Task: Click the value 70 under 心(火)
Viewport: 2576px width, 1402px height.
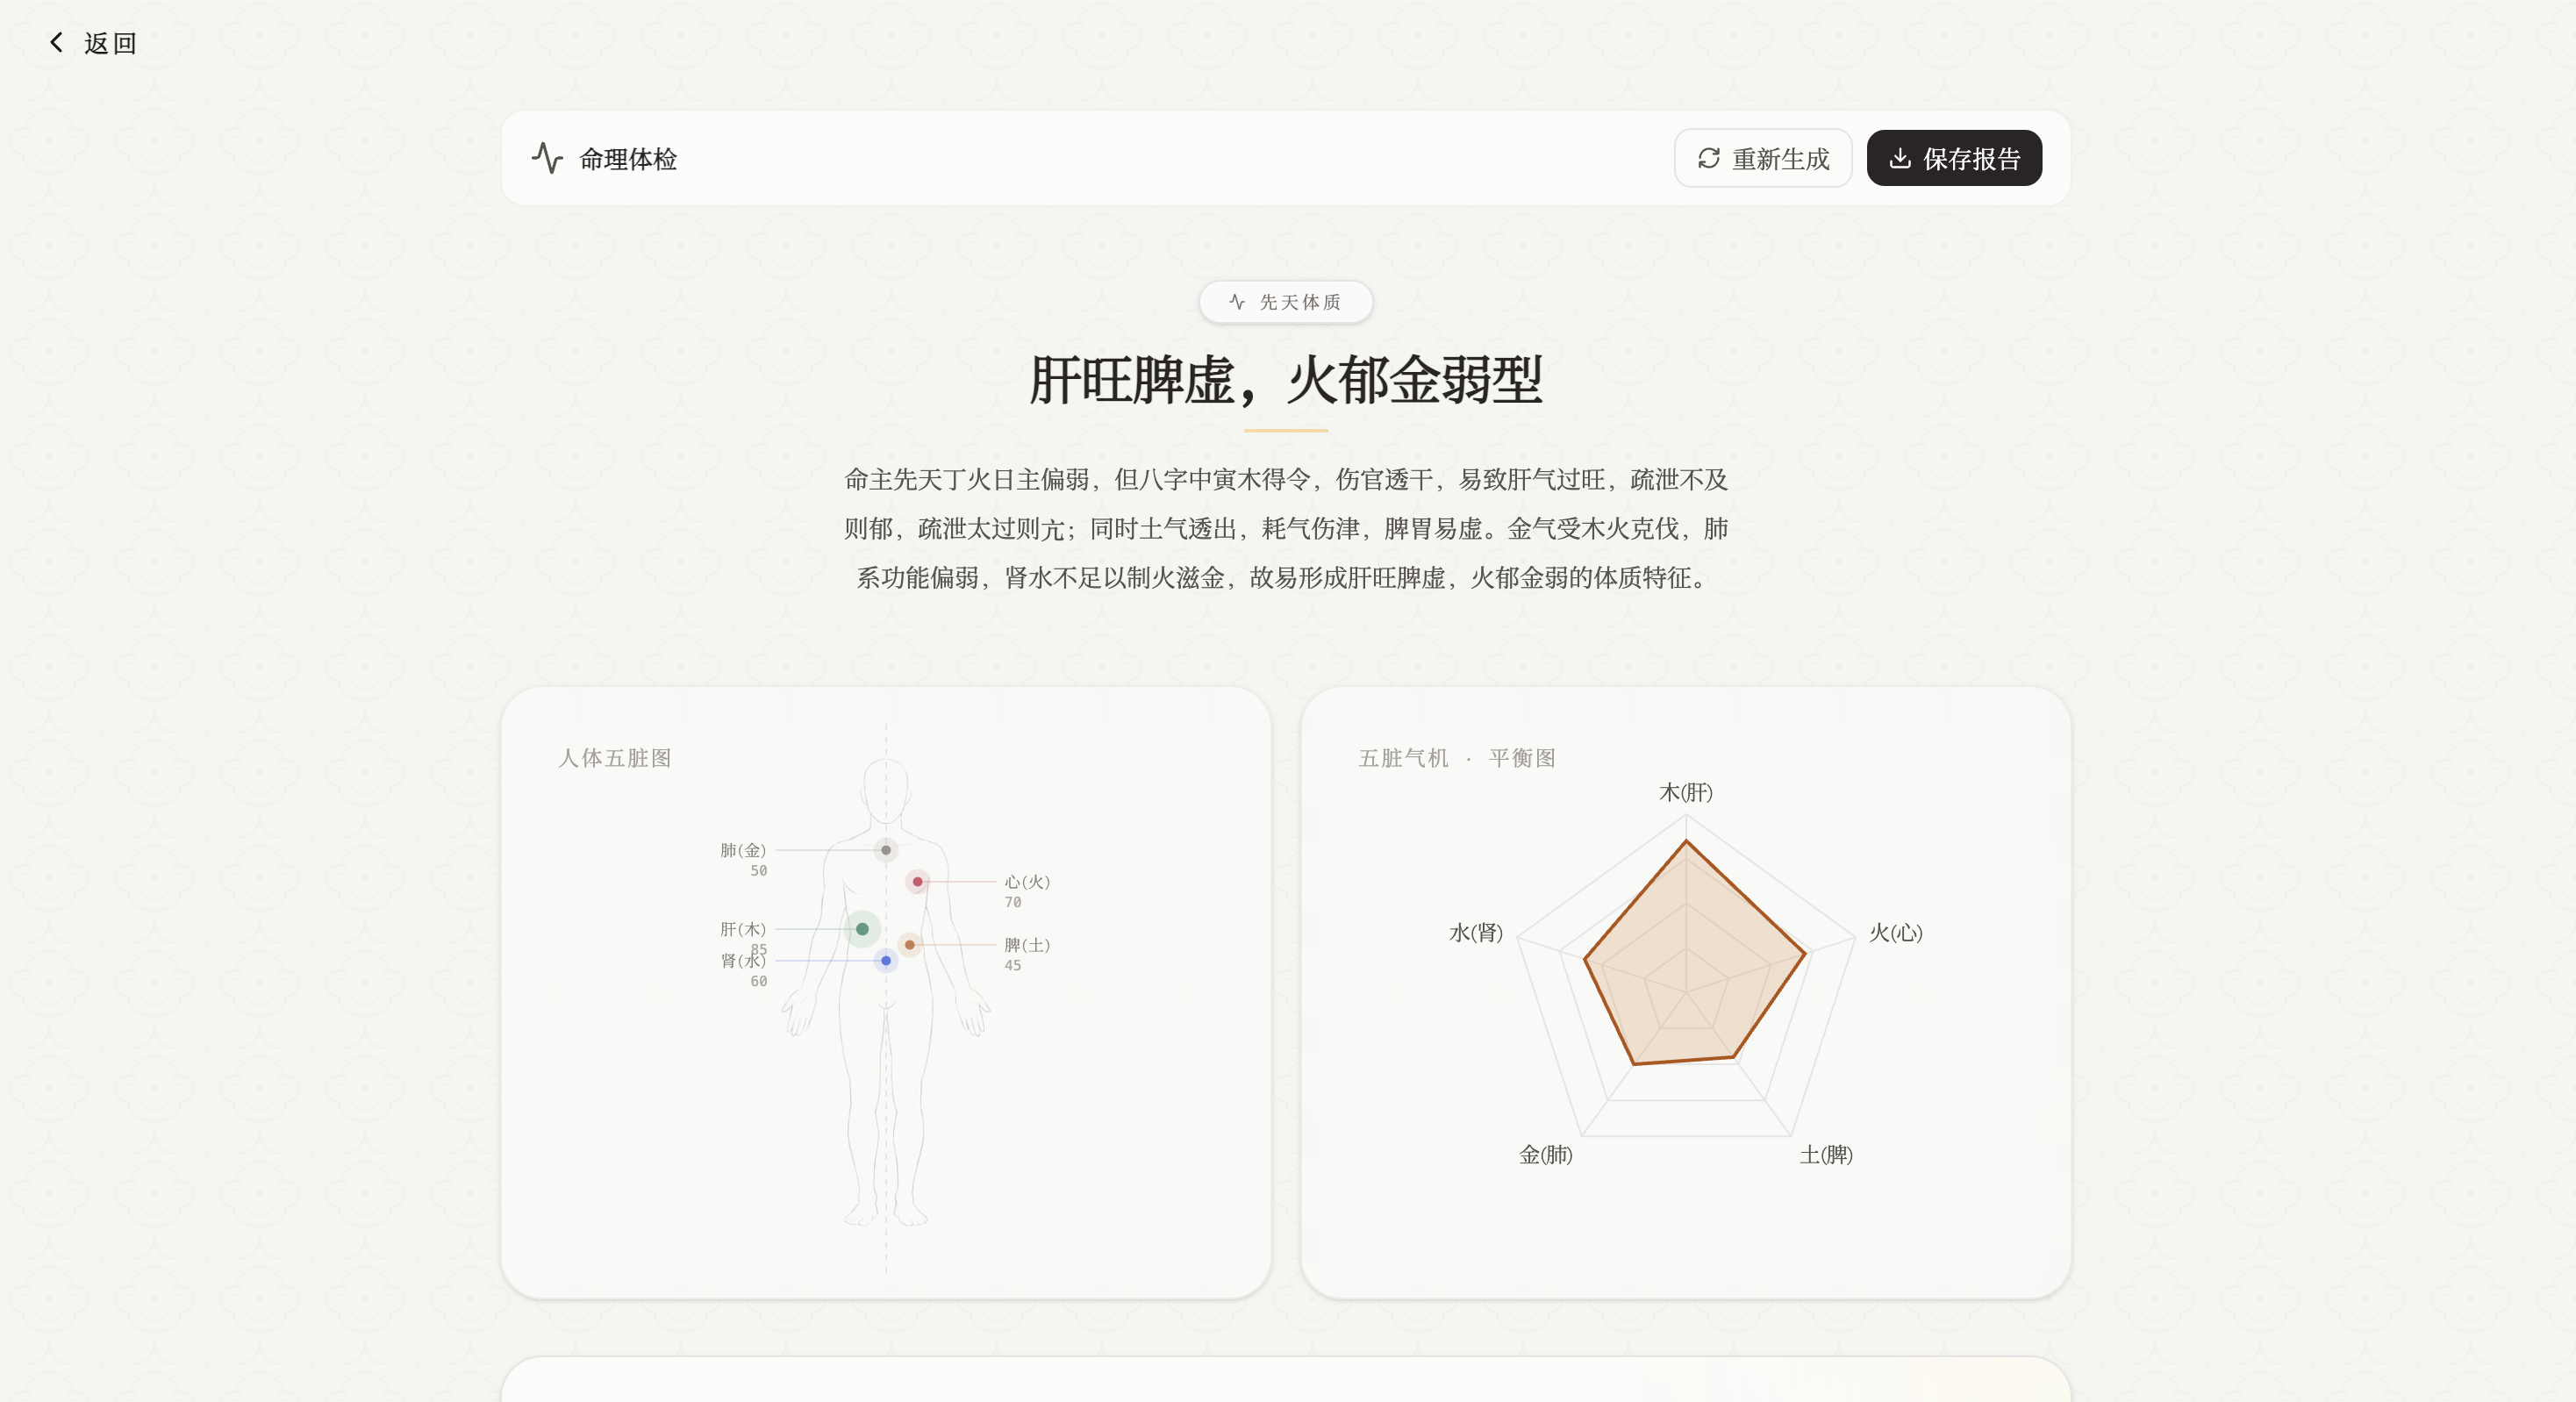Action: 1013,902
